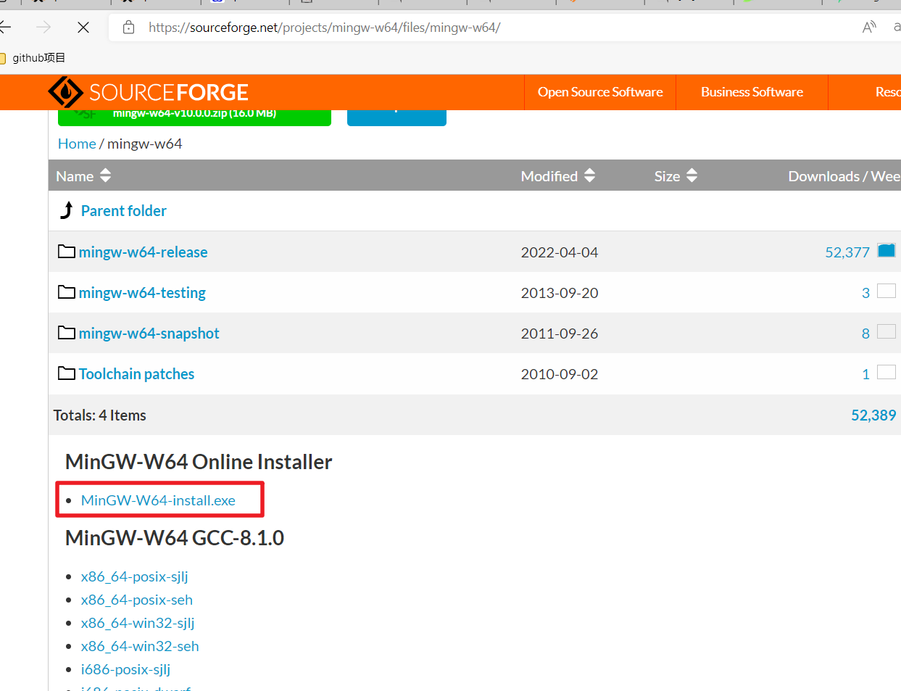This screenshot has width=901, height=691.
Task: Open the mingw-w64-release folder link
Action: tap(144, 252)
